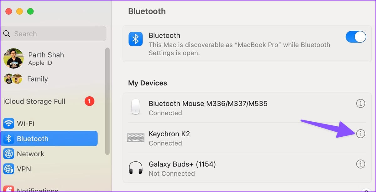Click the Search field in sidebar
The height and width of the screenshot is (192, 376).
pyautogui.click(x=53, y=34)
